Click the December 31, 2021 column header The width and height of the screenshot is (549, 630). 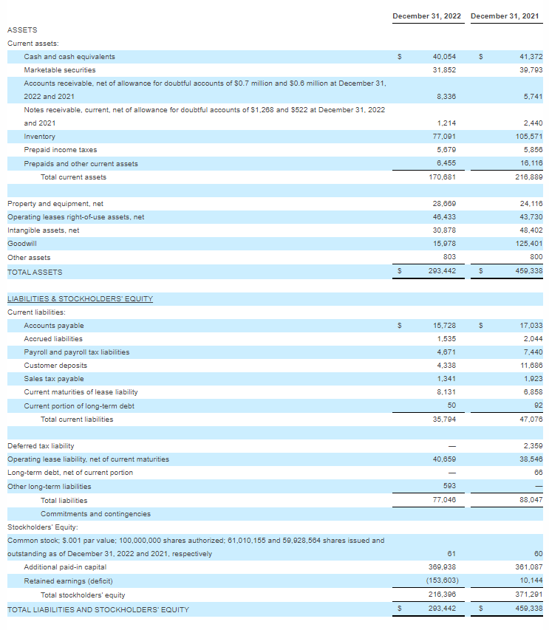(x=504, y=16)
